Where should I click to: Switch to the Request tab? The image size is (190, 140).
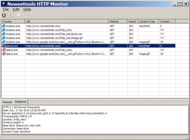pos(7,102)
